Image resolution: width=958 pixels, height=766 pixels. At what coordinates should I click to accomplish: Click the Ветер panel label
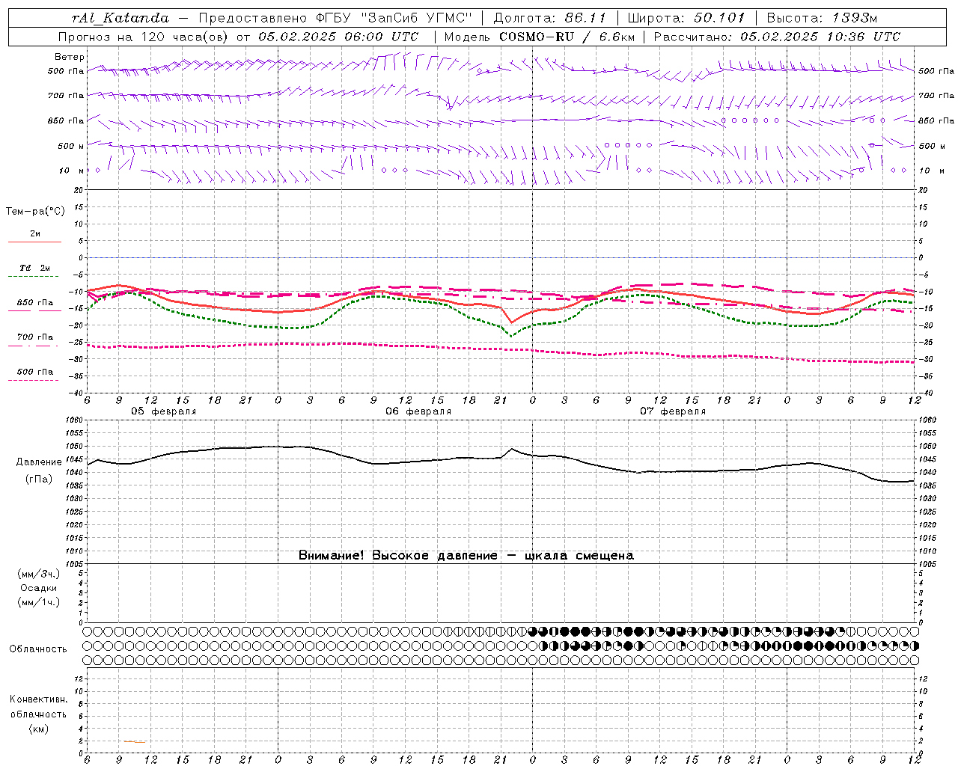click(x=70, y=57)
